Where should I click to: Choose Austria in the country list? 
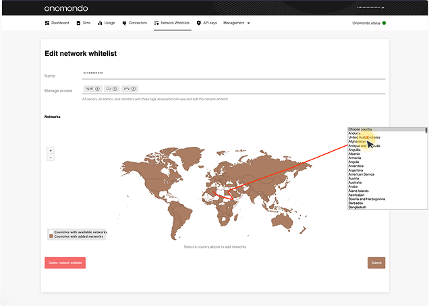tap(387, 178)
